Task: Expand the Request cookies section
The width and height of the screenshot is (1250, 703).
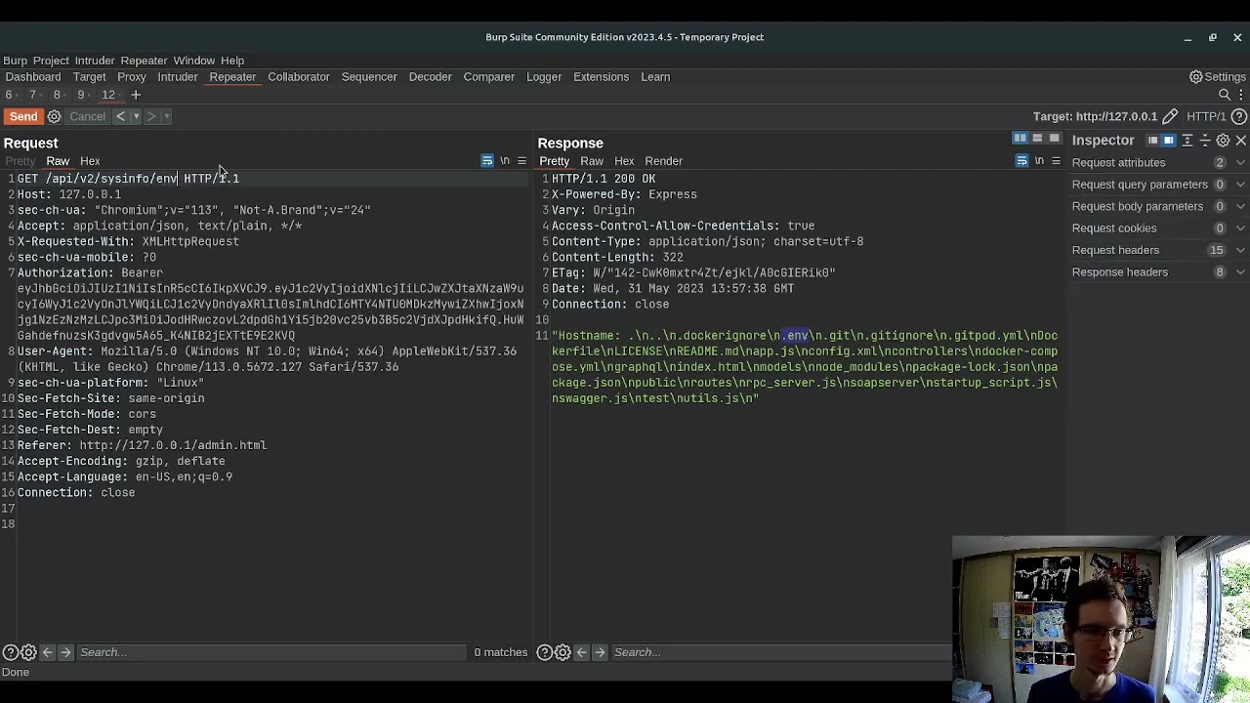Action: coord(1159,228)
